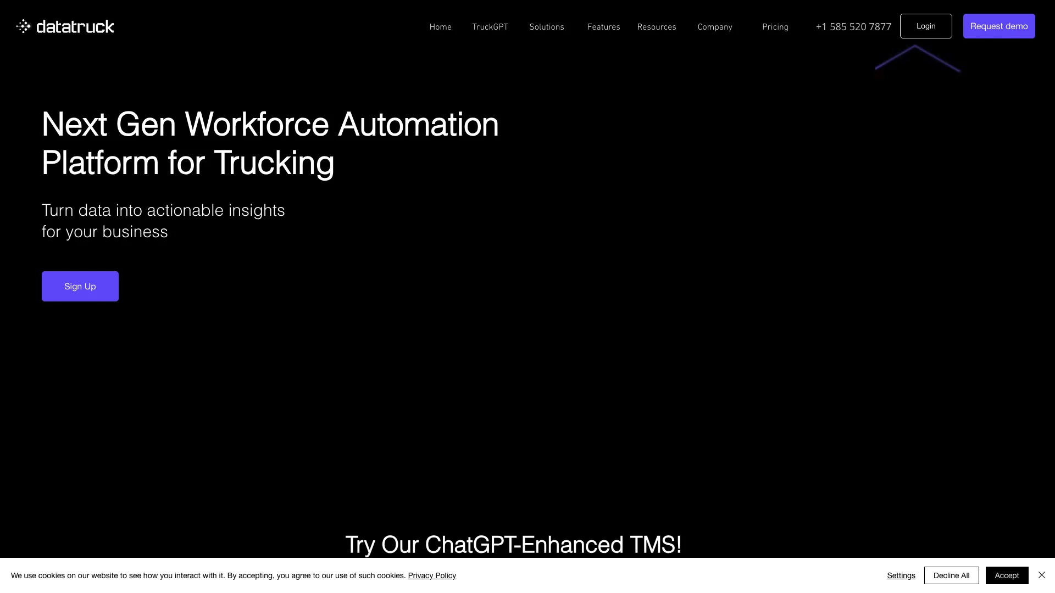The width and height of the screenshot is (1055, 593).
Task: Click the Resources navigation icon
Action: pos(657,27)
